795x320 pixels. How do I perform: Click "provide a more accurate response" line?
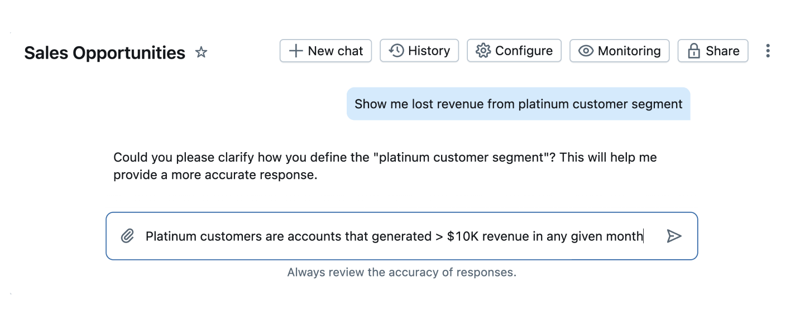pyautogui.click(x=215, y=175)
